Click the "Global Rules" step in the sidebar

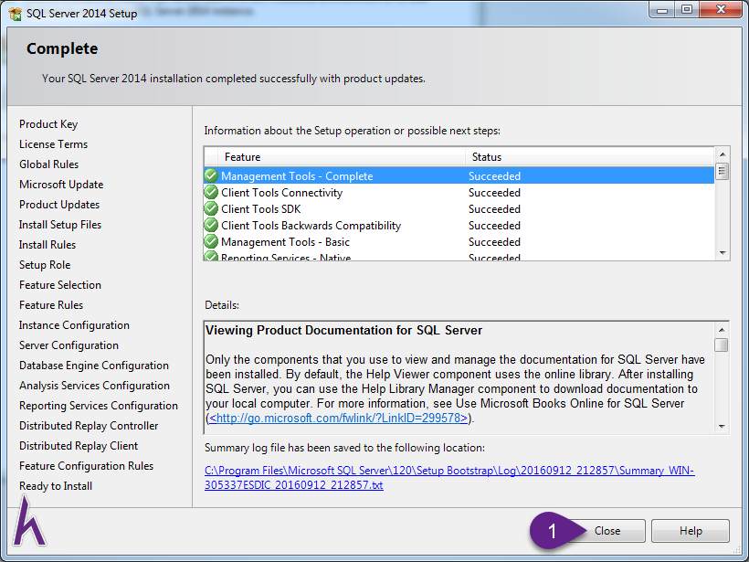tap(48, 164)
